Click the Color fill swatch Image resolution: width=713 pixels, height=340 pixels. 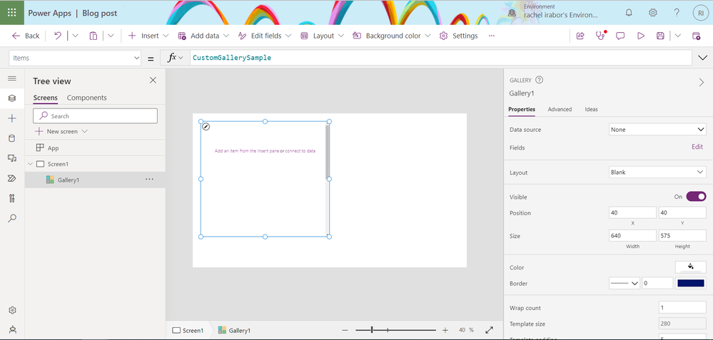coord(691,267)
